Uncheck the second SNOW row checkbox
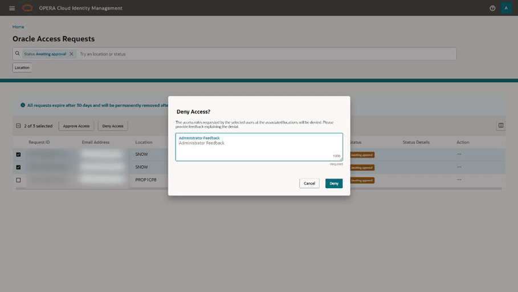 point(18,167)
